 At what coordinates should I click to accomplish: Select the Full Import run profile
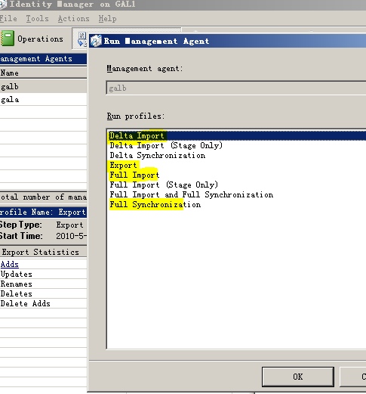134,175
